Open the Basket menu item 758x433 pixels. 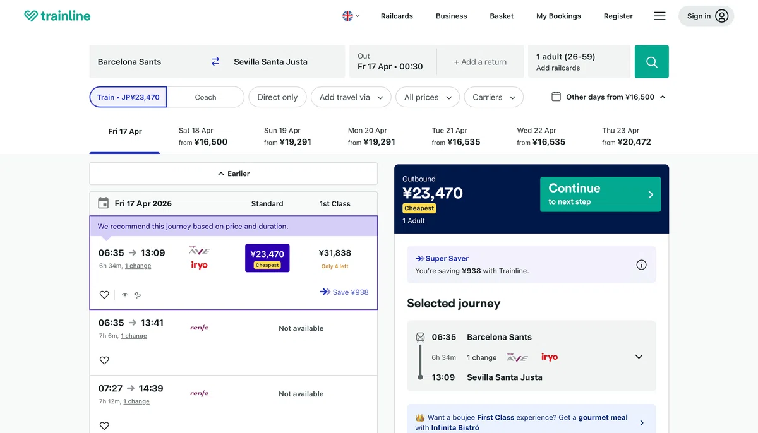[502, 16]
